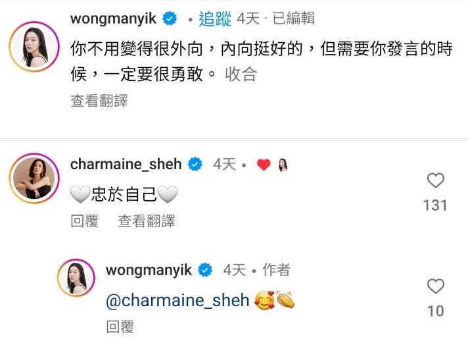Reply to wongmanyik's comment
The image size is (468, 347).
point(120,327)
